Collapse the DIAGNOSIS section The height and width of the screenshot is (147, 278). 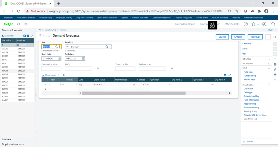pyautogui.click(x=269, y=85)
